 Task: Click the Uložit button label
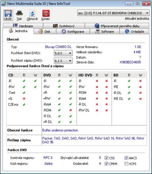pos(8,19)
